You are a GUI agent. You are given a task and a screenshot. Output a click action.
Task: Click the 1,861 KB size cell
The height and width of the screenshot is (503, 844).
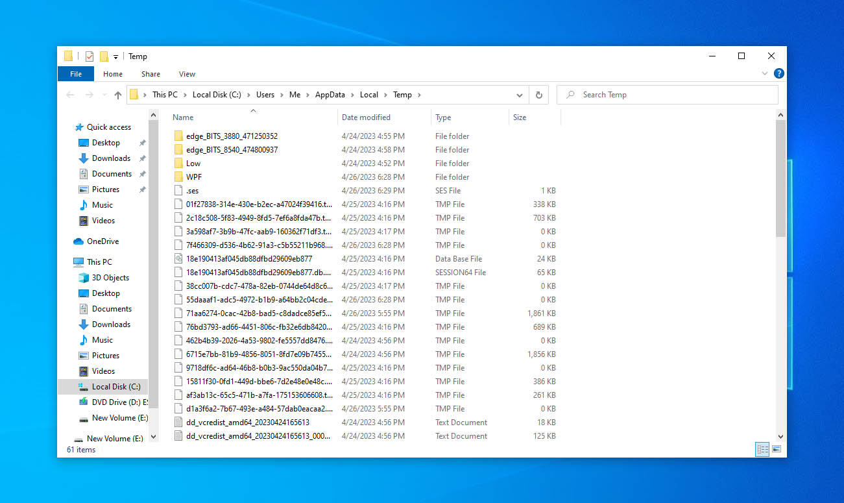(542, 313)
